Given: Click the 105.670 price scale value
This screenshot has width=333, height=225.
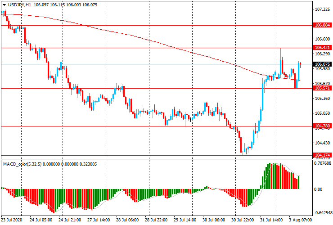Looking at the screenshot, I should tap(322, 84).
